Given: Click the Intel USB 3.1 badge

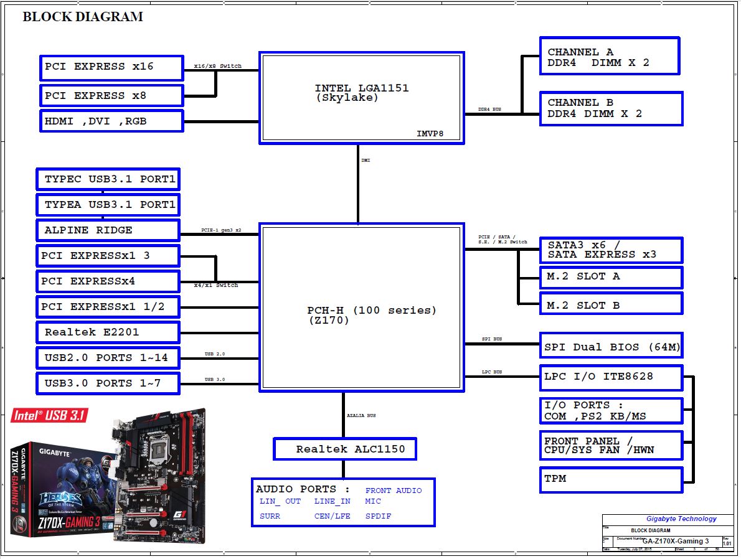Looking at the screenshot, I should [49, 415].
